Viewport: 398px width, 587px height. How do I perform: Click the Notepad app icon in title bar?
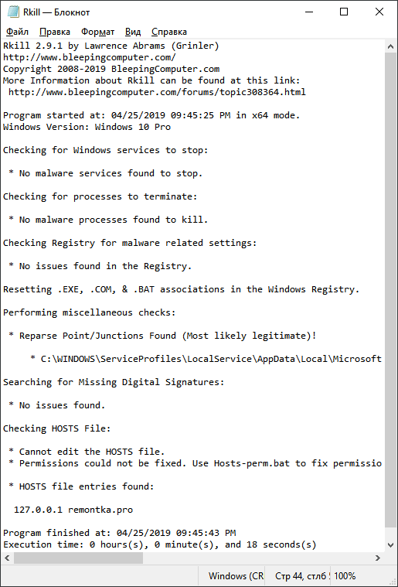click(12, 12)
